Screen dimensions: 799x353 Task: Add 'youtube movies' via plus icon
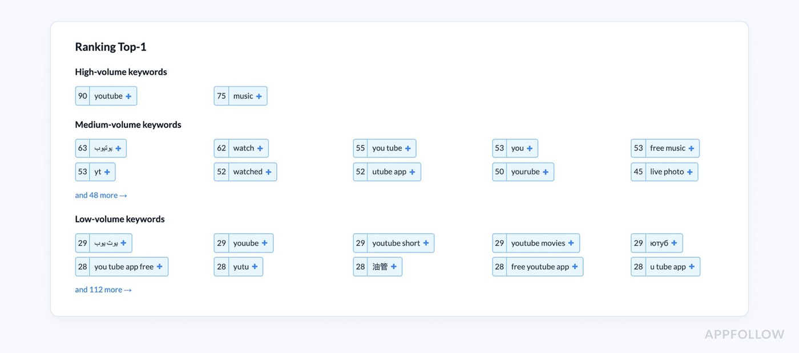coord(571,243)
